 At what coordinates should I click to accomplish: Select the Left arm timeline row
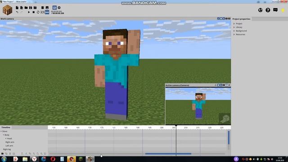[x=9, y=146]
